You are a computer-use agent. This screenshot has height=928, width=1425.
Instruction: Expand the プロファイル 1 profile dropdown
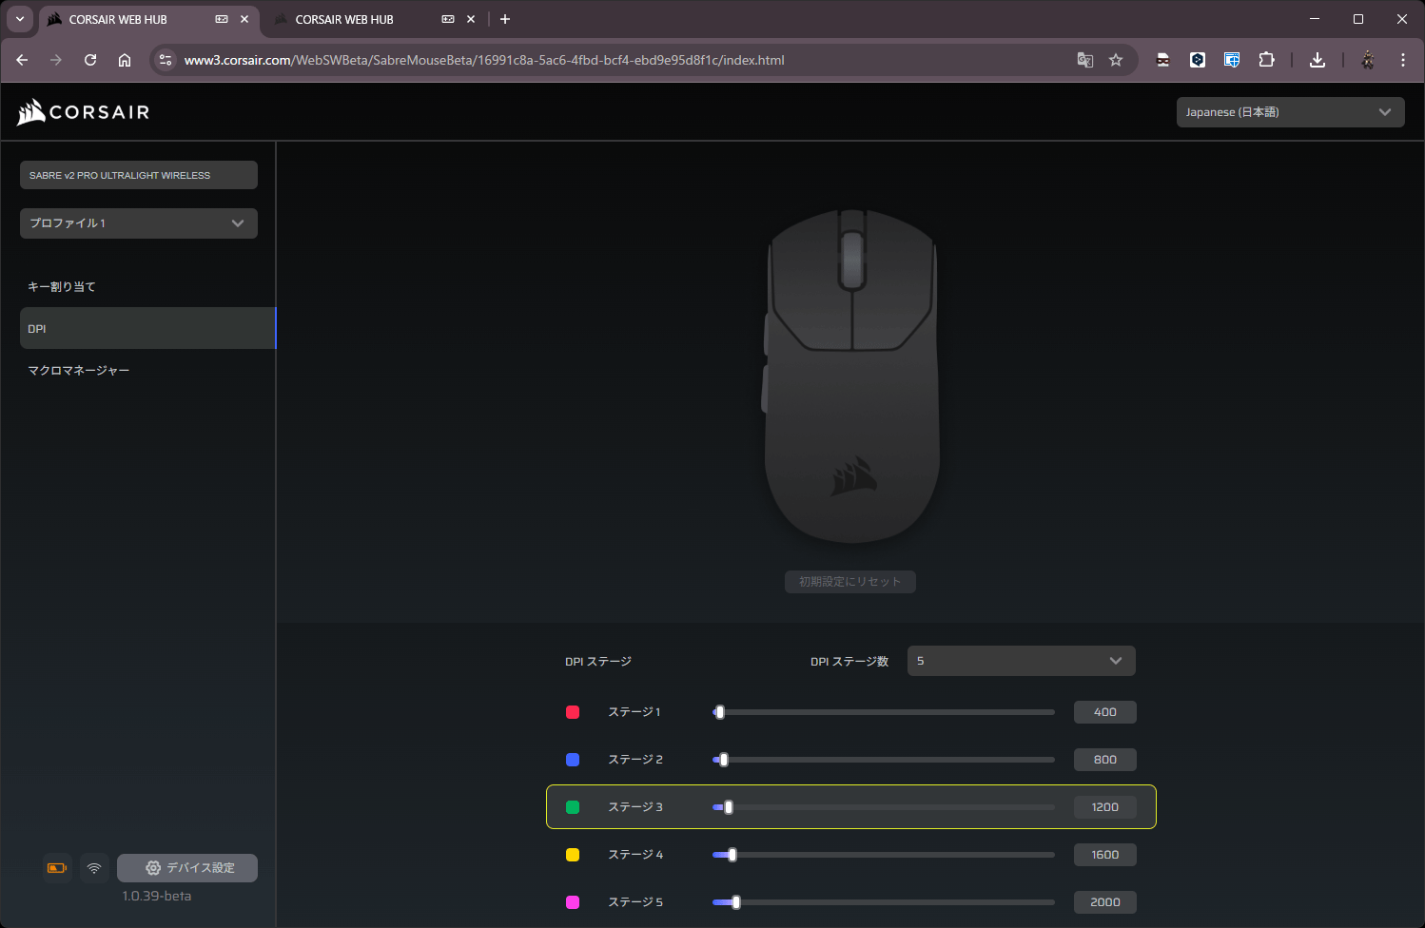[x=139, y=223]
